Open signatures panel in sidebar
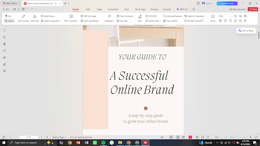Image resolution: width=260 pixels, height=146 pixels. 5,64
